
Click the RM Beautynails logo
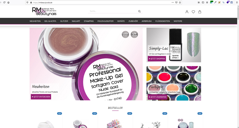pos(44,11)
